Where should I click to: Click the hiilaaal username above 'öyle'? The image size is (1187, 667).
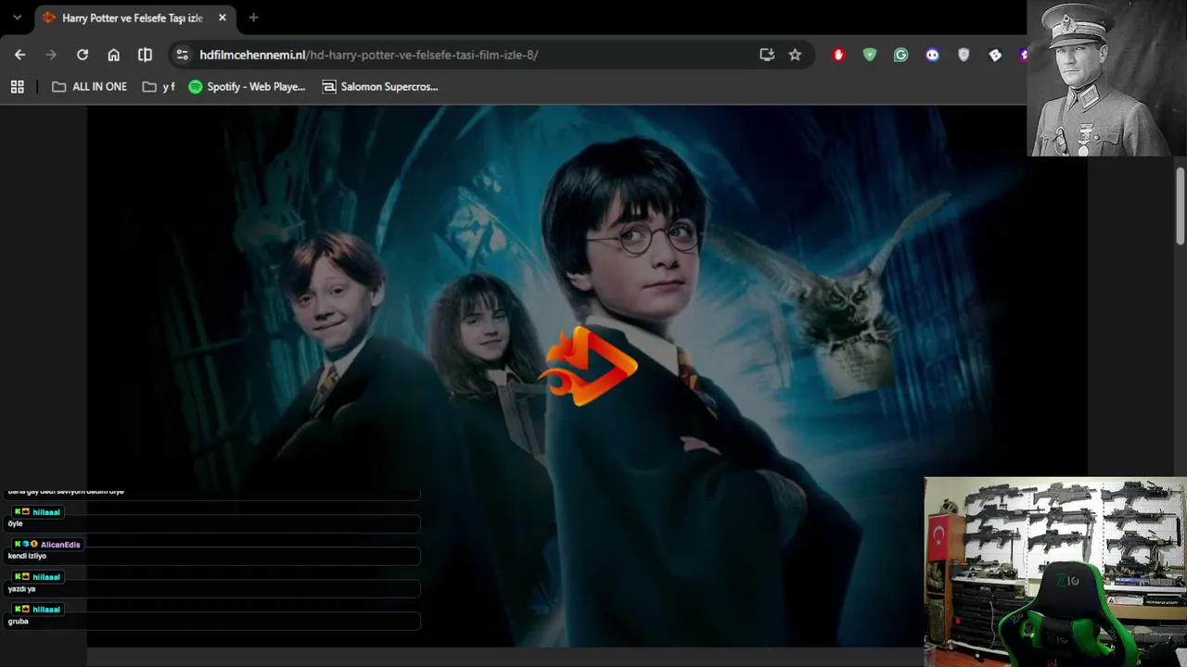[46, 512]
